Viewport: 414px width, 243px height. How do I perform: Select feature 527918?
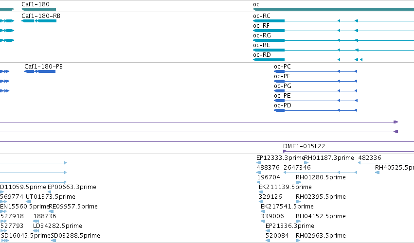[12, 216]
